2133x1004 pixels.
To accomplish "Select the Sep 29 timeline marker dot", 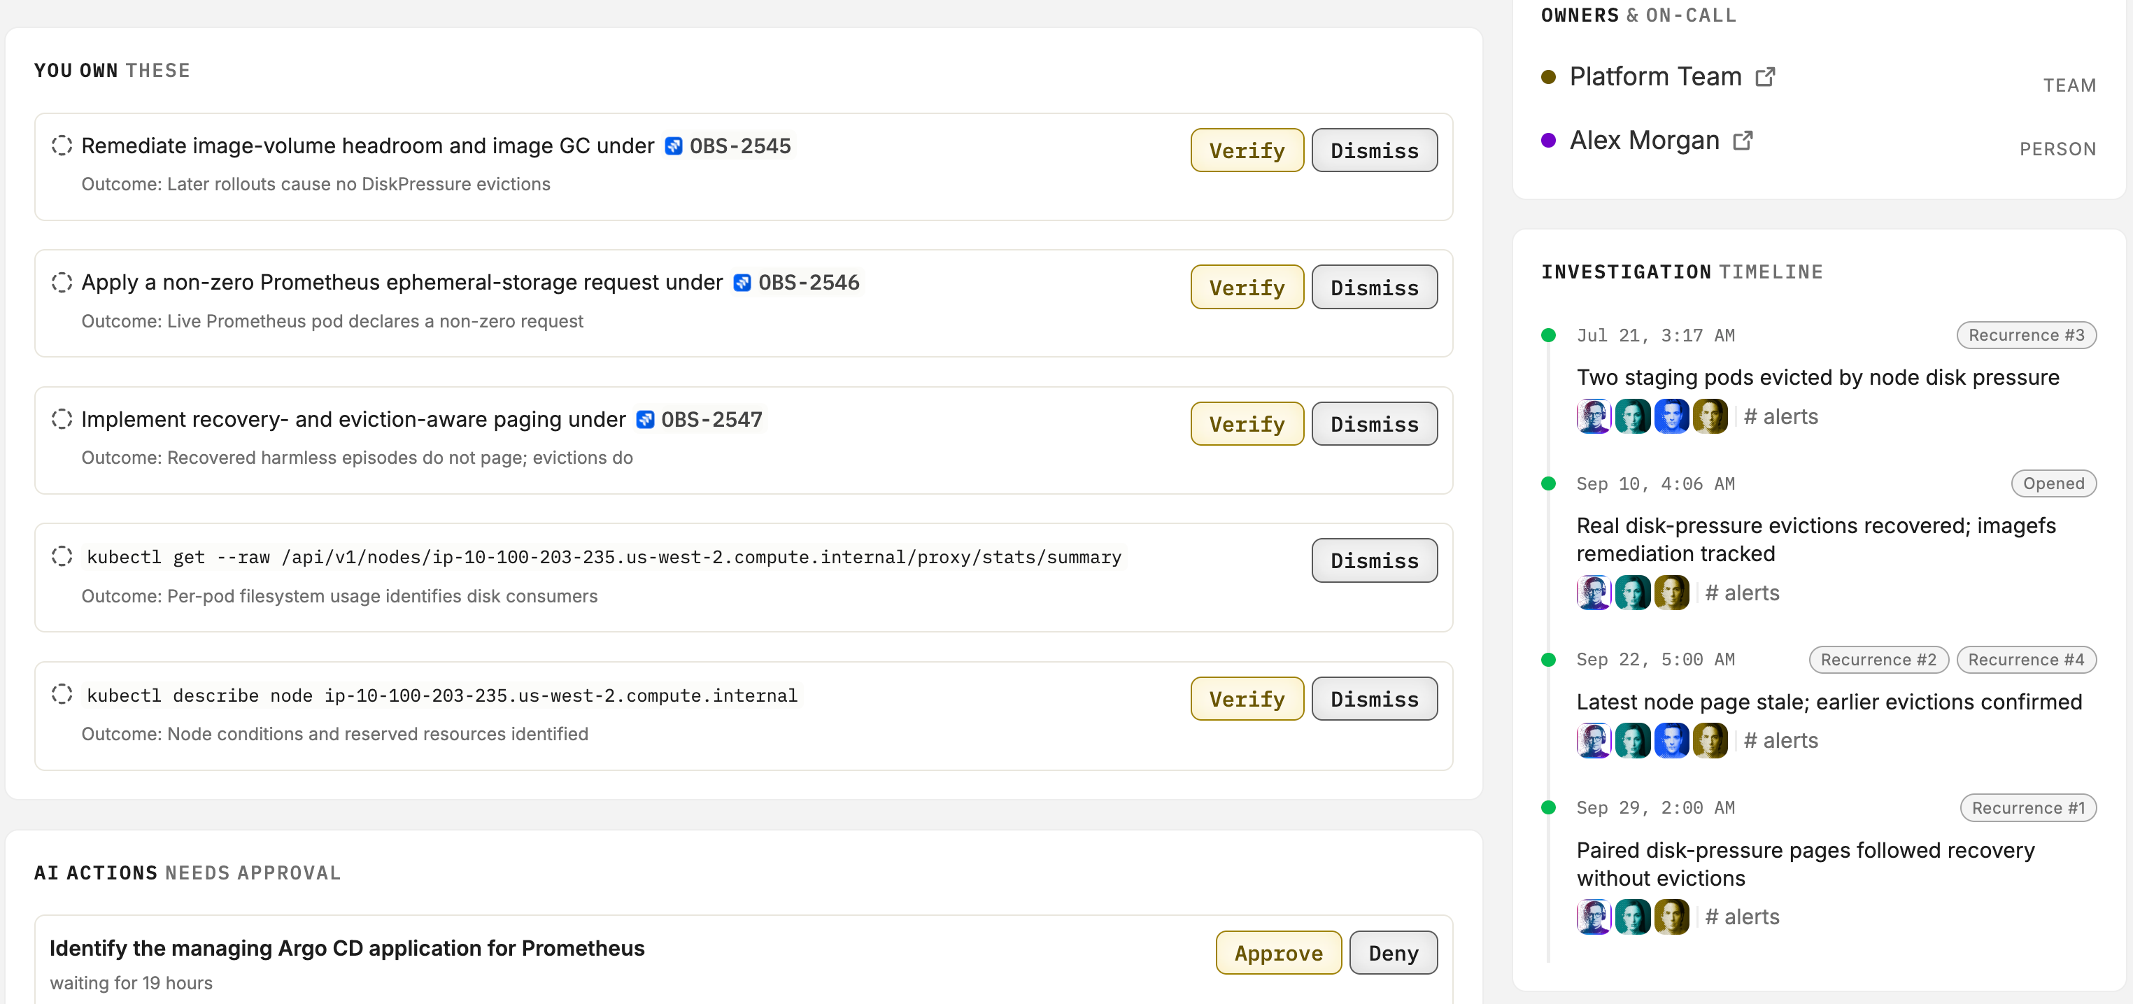I will click(1547, 807).
